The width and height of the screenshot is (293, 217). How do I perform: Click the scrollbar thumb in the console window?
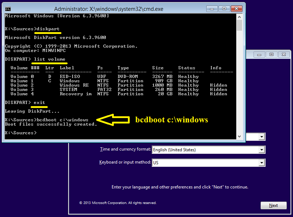239,26
